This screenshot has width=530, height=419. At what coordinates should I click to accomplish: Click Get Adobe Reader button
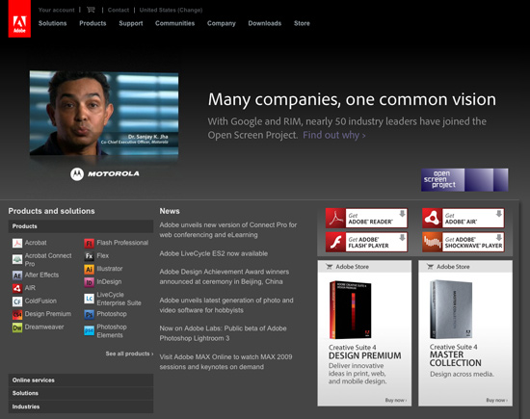[x=366, y=219]
